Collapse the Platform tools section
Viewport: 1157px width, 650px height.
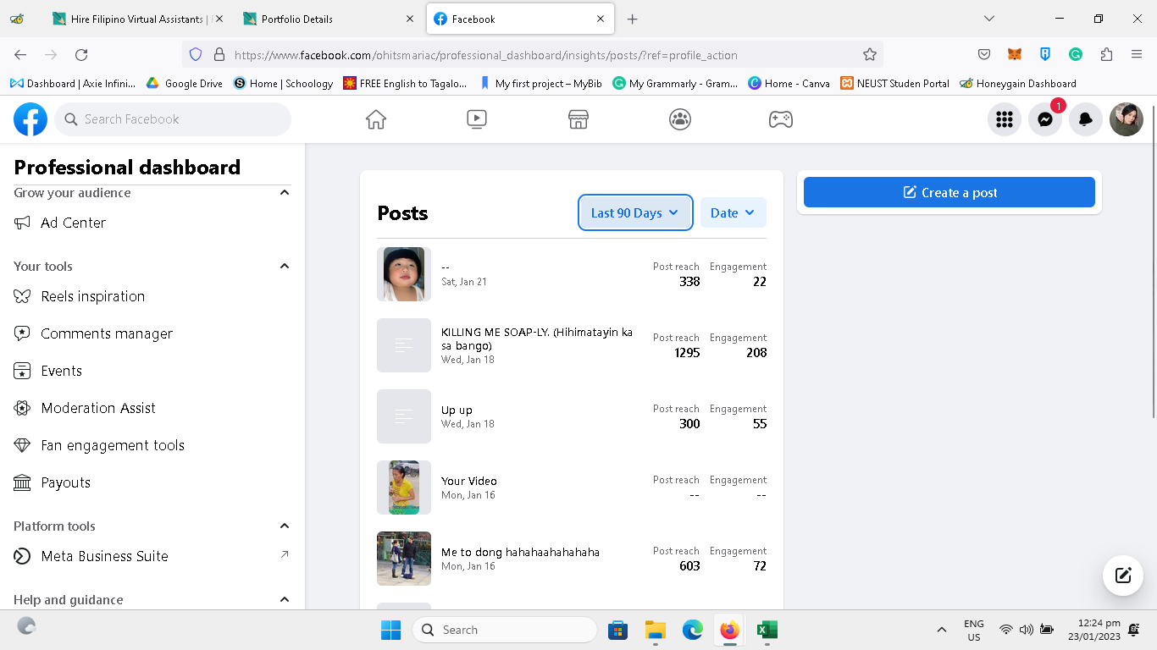tap(285, 526)
